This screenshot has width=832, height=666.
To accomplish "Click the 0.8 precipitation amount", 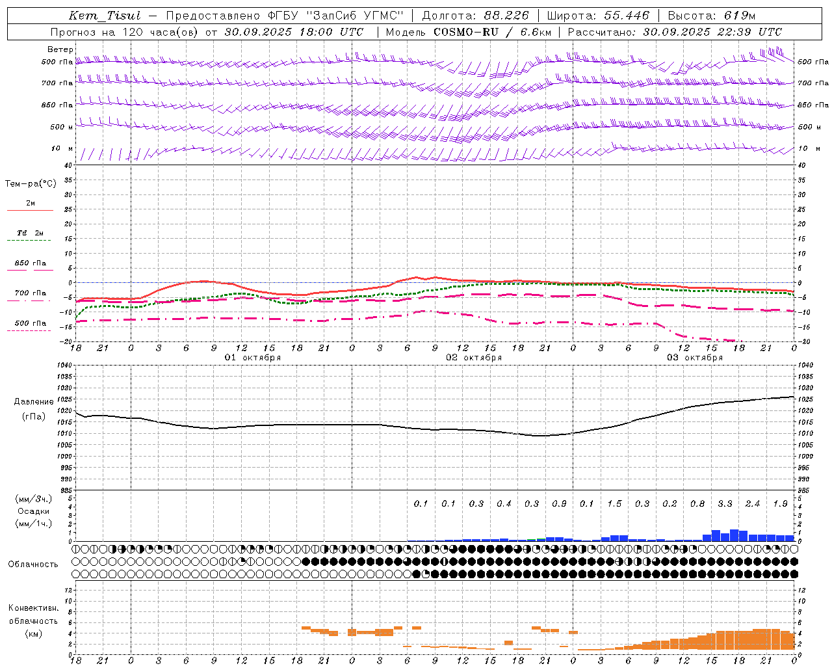I will (x=698, y=504).
